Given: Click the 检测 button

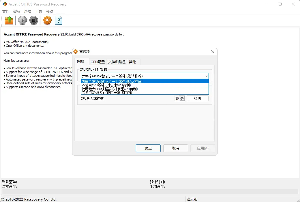Looking at the screenshot, I should [x=197, y=98].
